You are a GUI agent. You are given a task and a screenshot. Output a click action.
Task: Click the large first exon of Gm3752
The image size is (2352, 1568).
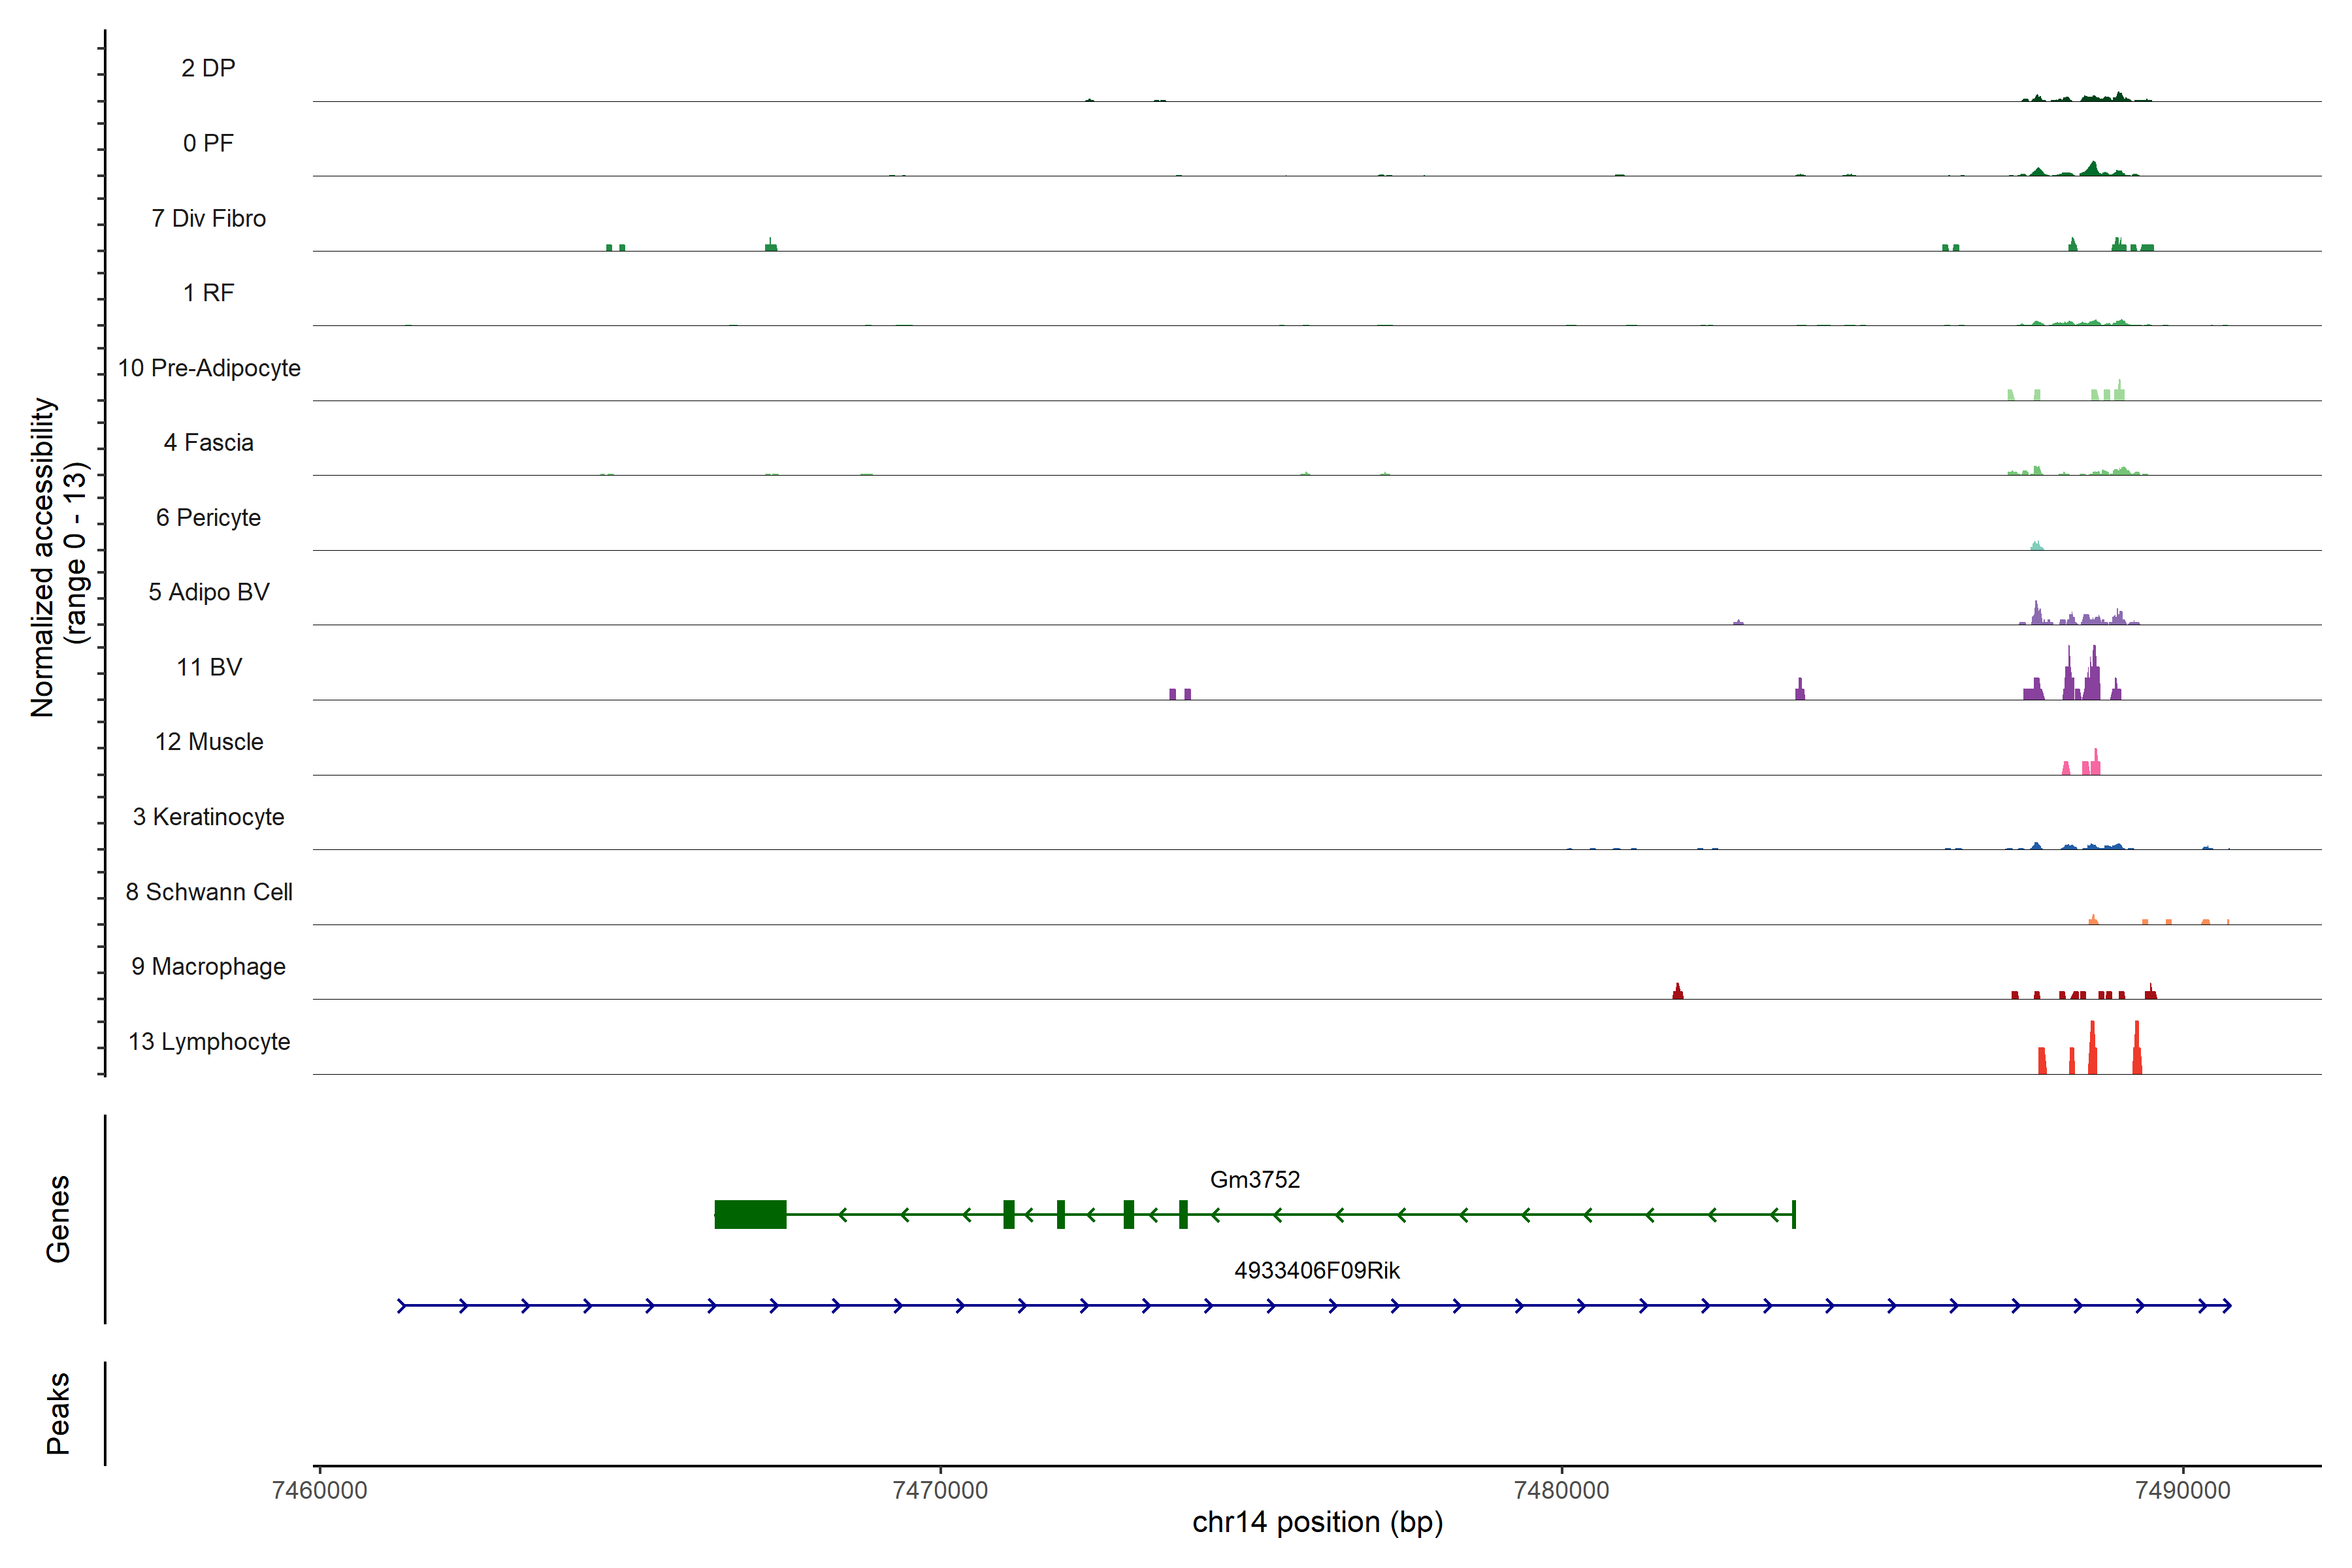point(750,1214)
